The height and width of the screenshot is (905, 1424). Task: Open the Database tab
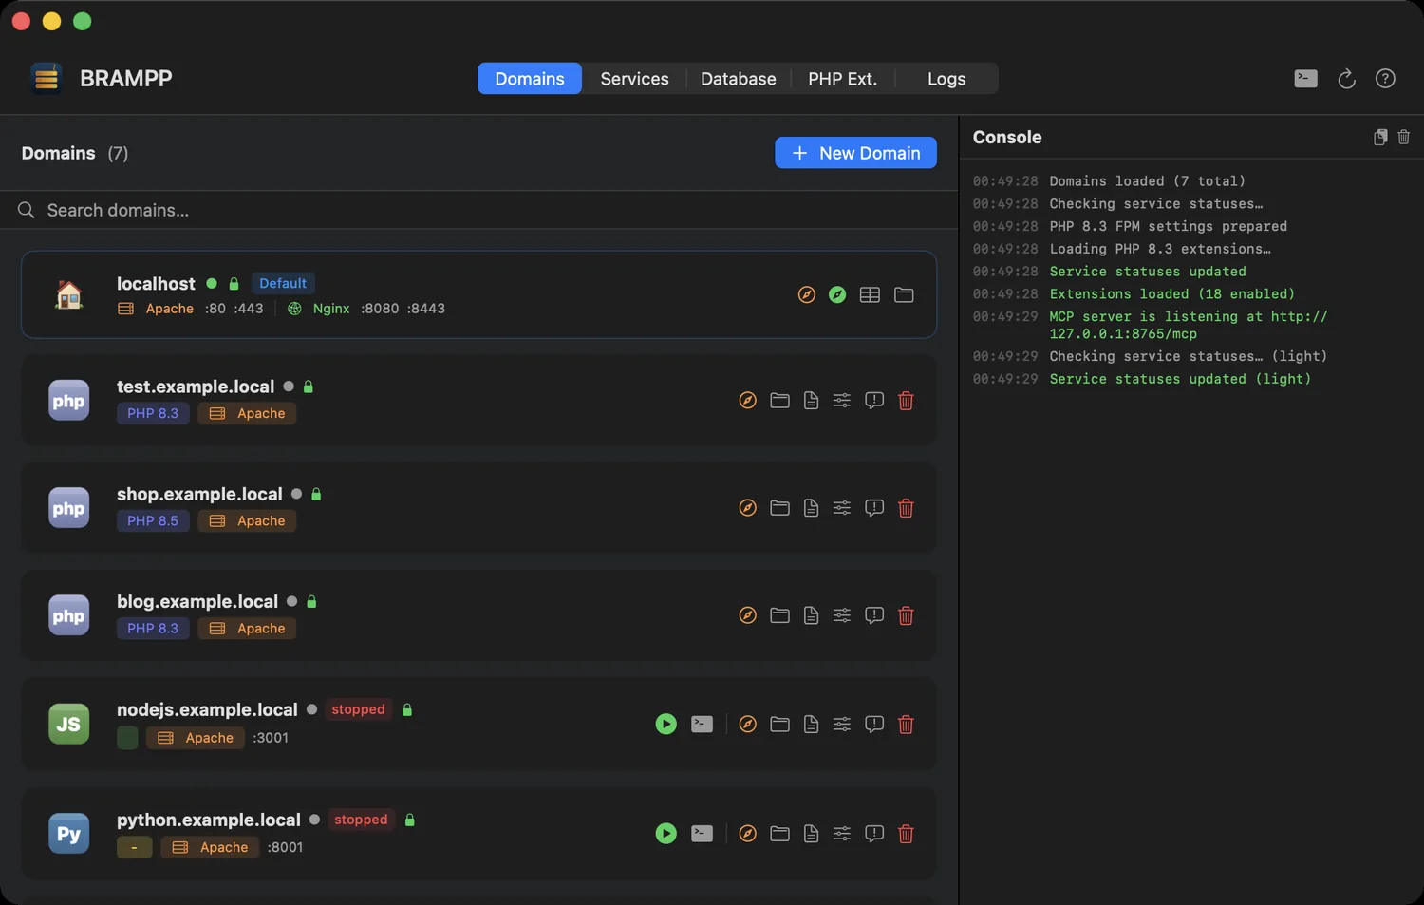click(739, 79)
